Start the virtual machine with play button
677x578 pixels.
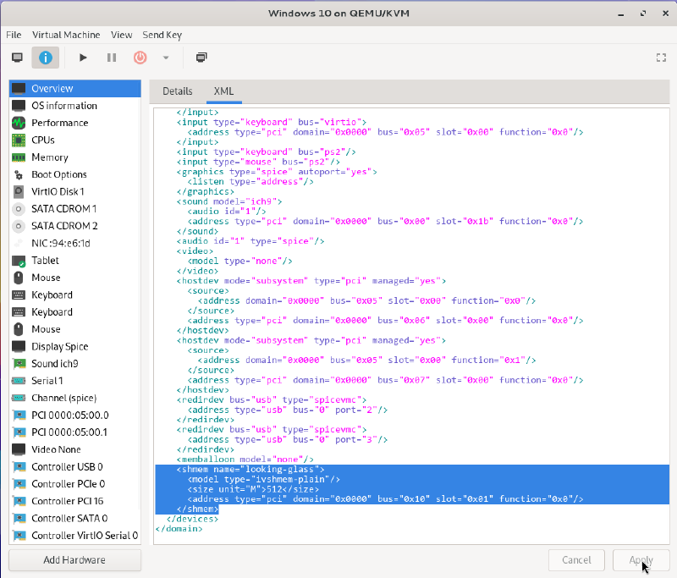83,58
